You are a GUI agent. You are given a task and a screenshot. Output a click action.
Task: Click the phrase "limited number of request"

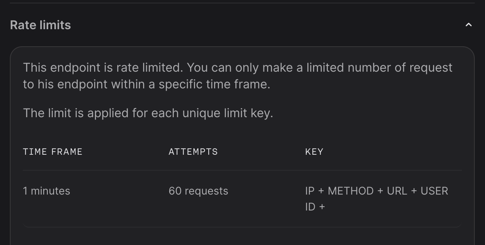[379, 68]
